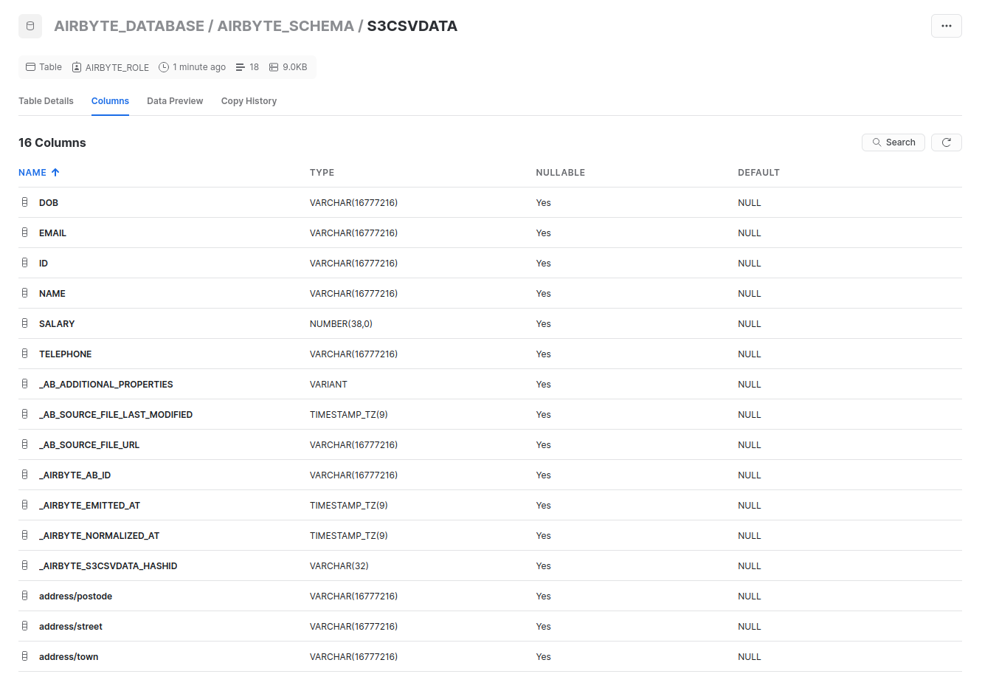Open the more options menu
The image size is (982, 674).
[947, 26]
